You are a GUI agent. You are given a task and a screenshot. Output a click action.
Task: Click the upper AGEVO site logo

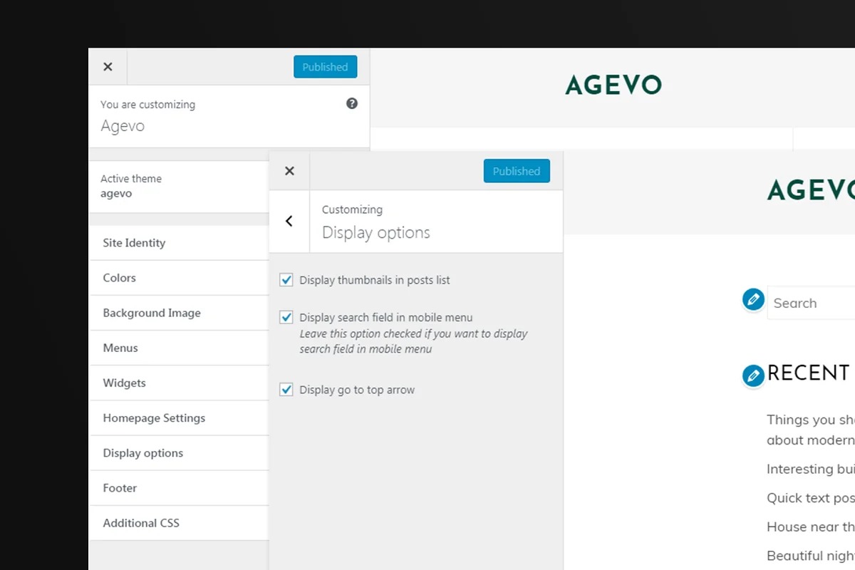pyautogui.click(x=613, y=85)
